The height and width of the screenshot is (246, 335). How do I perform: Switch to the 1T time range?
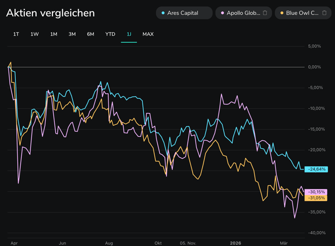[x=16, y=34]
